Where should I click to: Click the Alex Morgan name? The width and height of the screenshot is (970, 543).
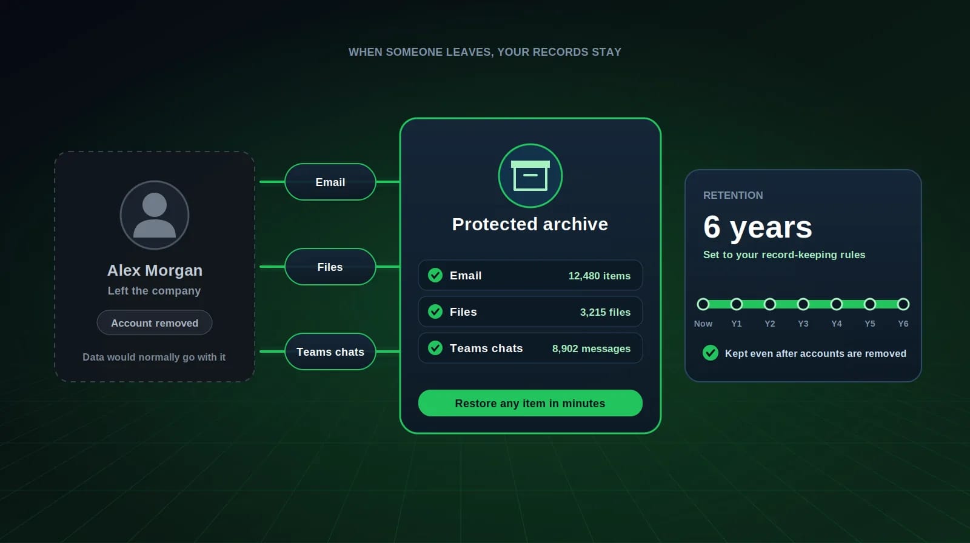coord(155,270)
